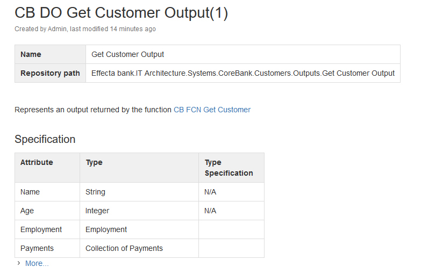421x274 pixels.
Task: Click the Specification section heading
Action: click(45, 139)
